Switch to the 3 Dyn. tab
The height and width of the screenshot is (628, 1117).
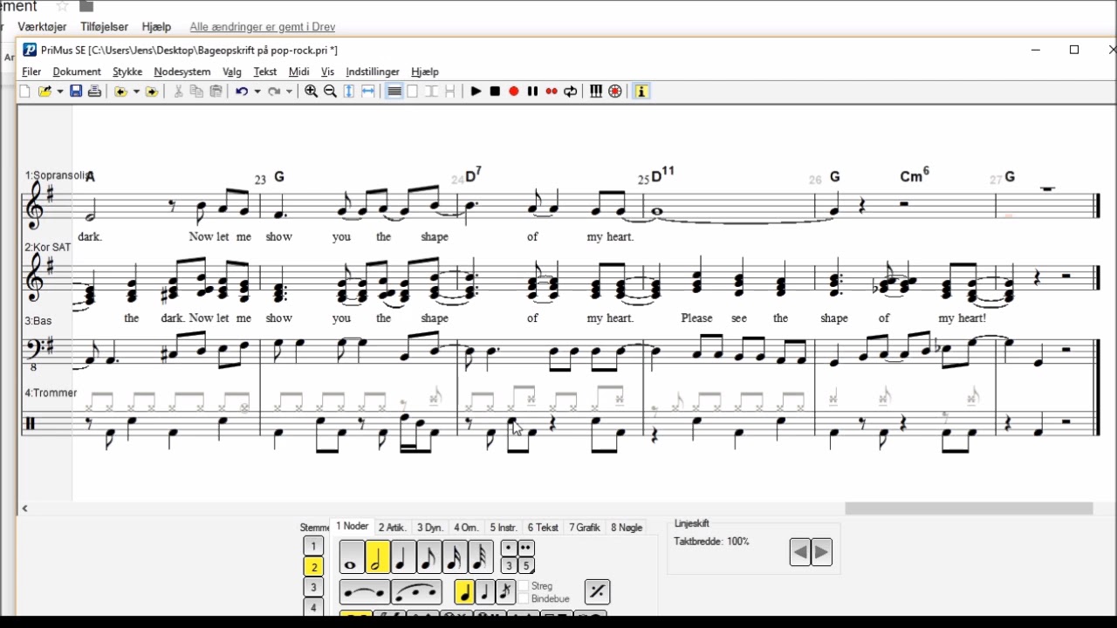(x=430, y=528)
